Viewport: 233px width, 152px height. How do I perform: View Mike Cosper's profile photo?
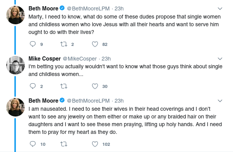[x=16, y=65]
